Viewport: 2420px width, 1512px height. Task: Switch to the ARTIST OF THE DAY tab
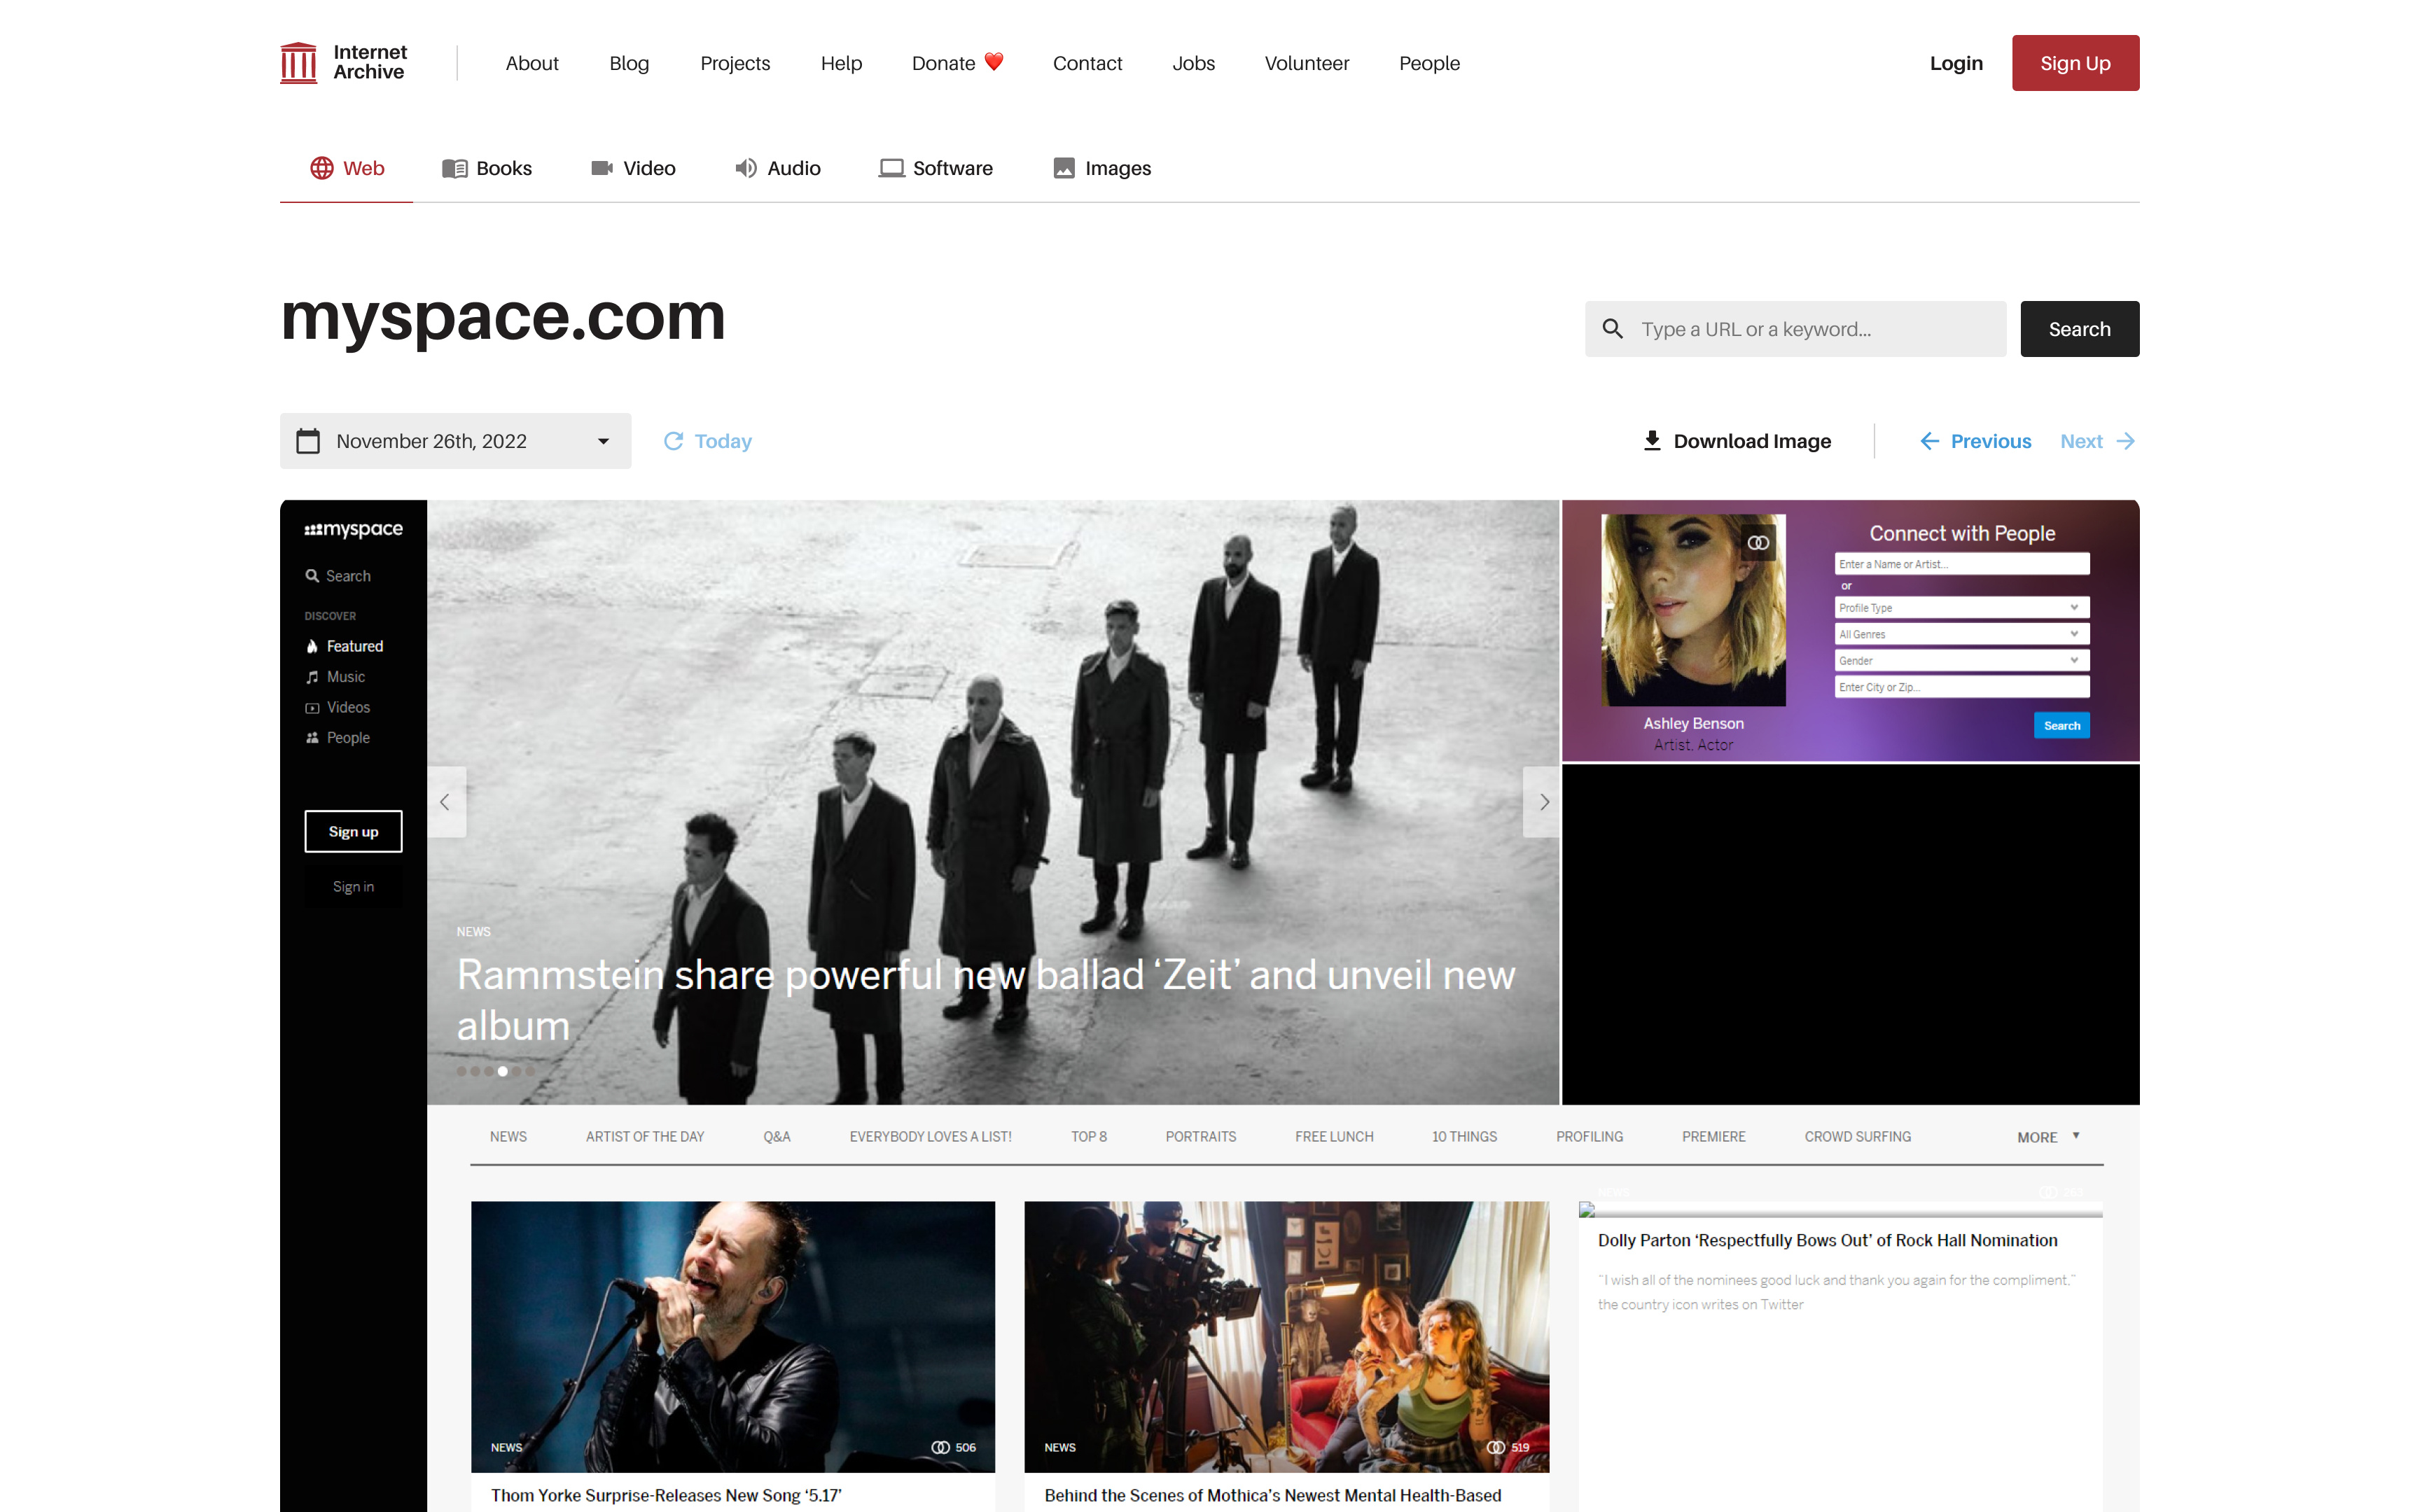(x=645, y=1136)
